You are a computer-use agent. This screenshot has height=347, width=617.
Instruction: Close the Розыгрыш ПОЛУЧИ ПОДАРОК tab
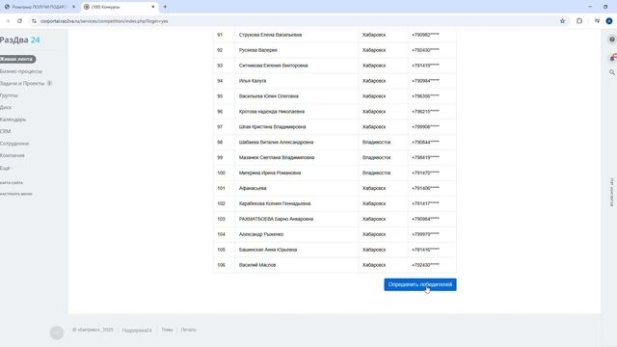coord(73,7)
